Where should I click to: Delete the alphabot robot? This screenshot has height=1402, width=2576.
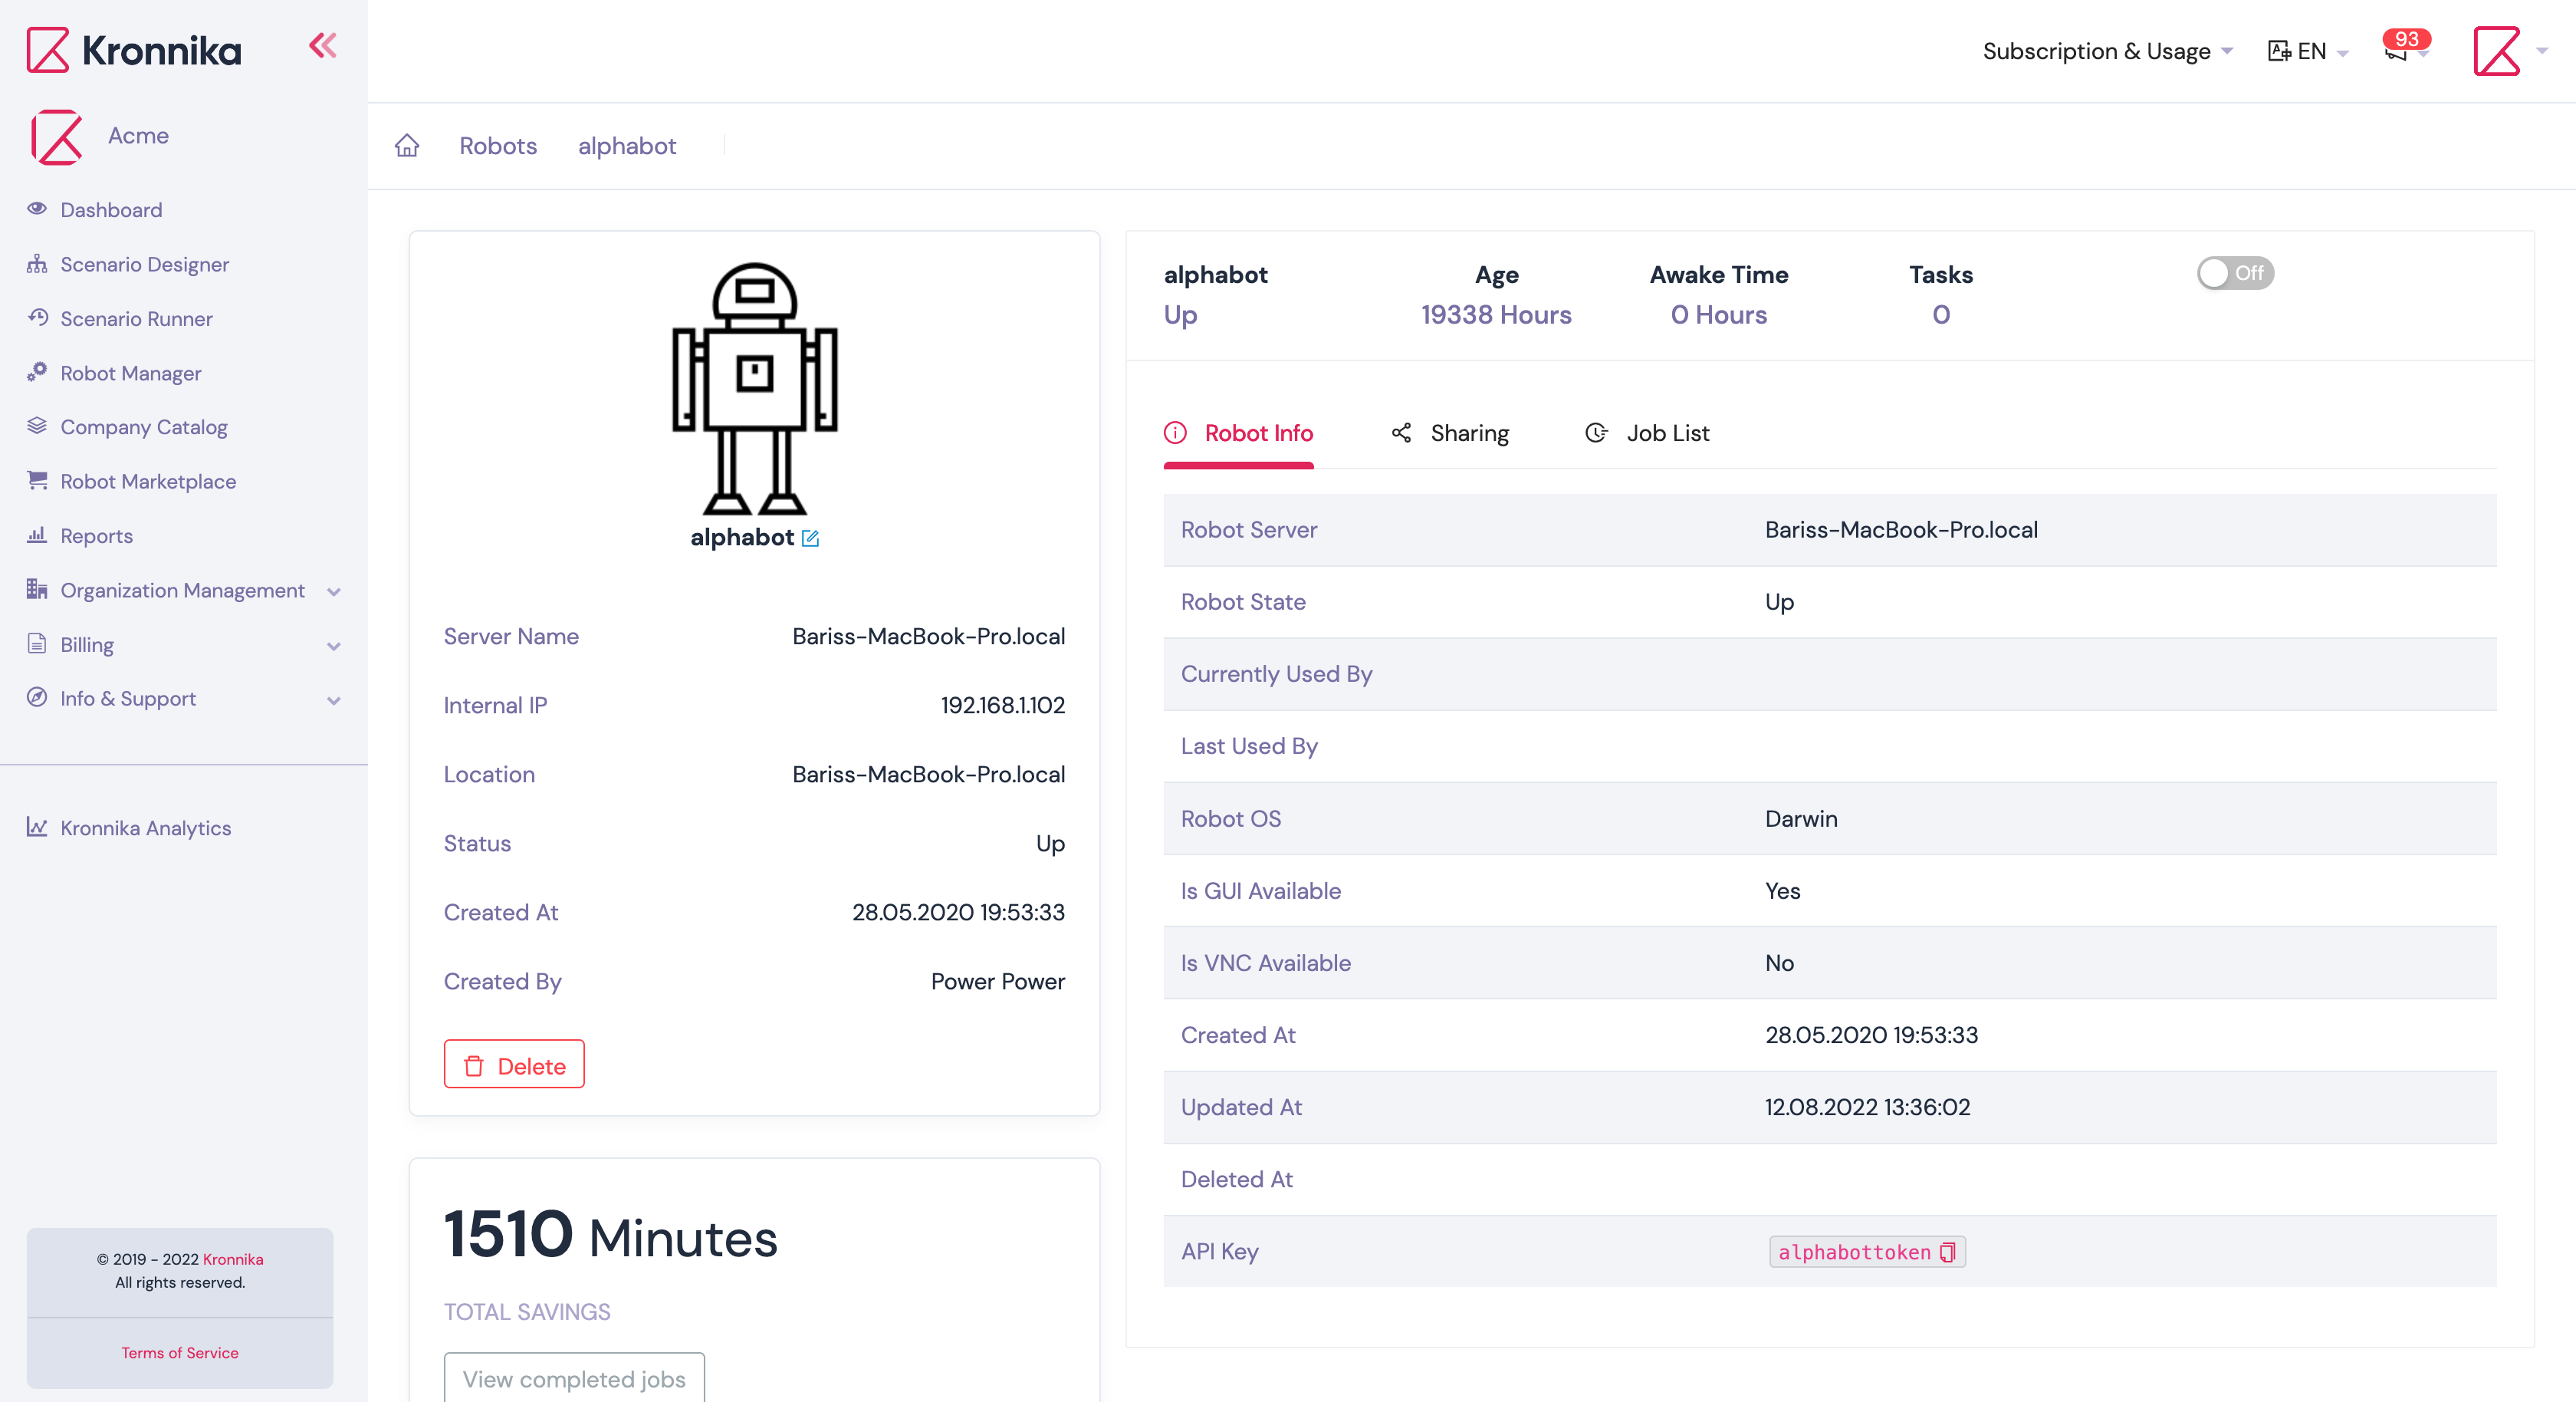tap(513, 1064)
